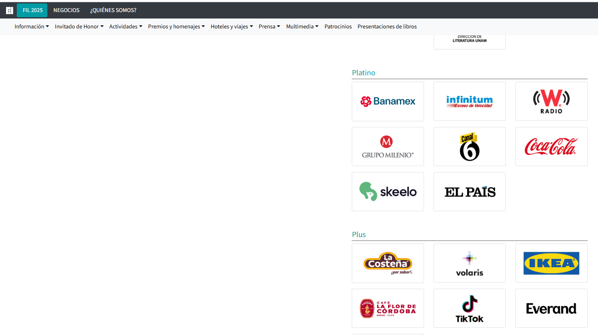Open Presentaciones de libros link
Viewport: 598px width, 336px height.
point(387,27)
